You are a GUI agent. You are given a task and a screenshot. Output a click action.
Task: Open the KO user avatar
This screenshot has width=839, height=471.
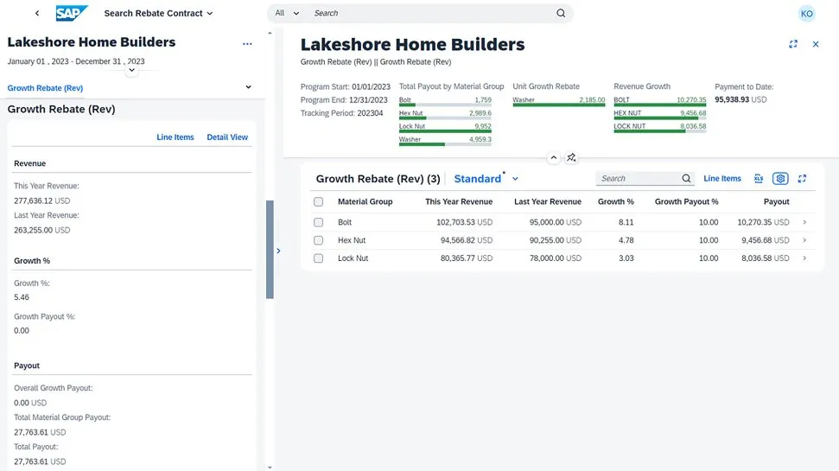click(806, 13)
